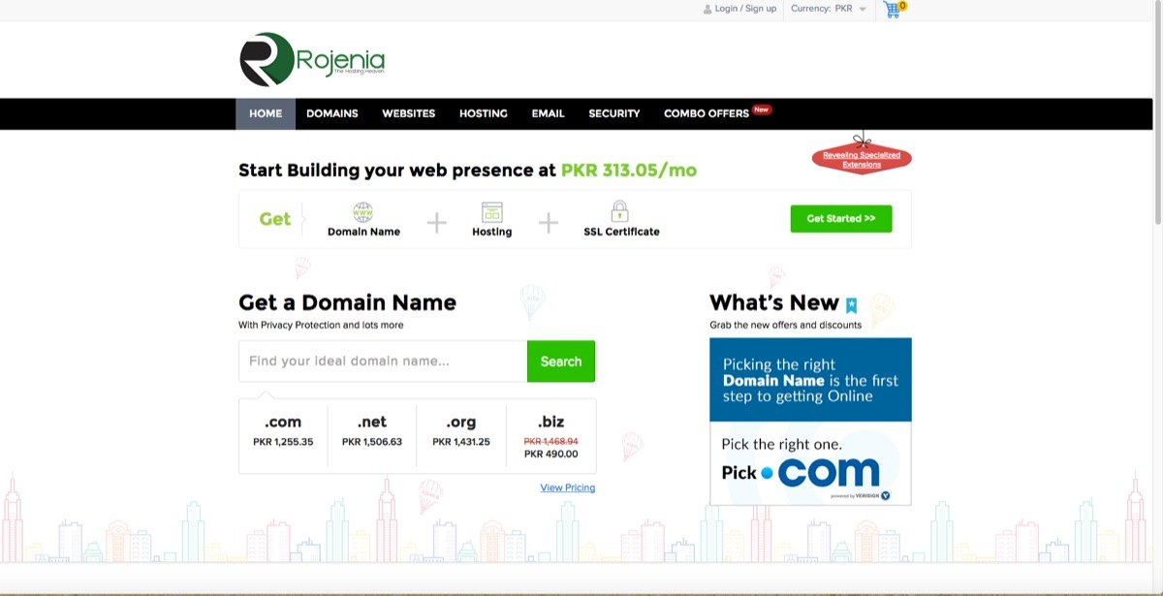Select the .net price tile
1163x596 pixels.
pyautogui.click(x=372, y=436)
